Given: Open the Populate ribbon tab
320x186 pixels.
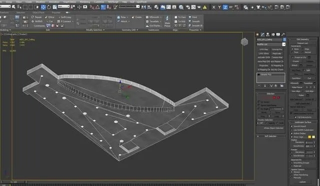Looking at the screenshot, I should (56, 12).
